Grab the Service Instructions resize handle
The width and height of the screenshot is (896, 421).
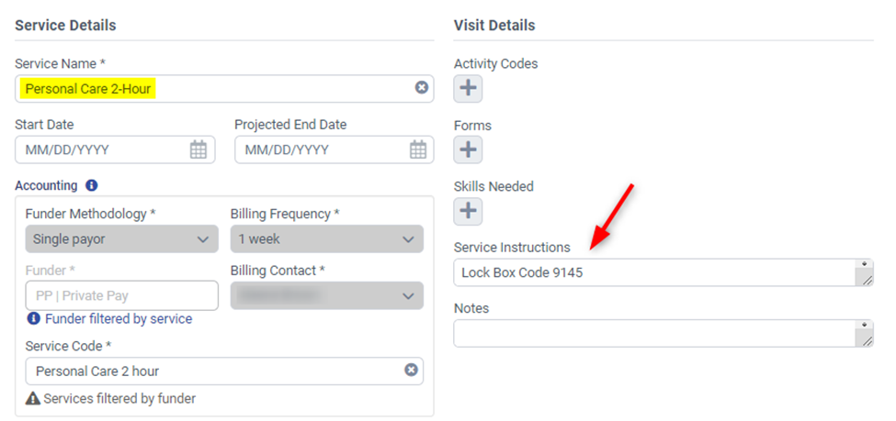(865, 280)
